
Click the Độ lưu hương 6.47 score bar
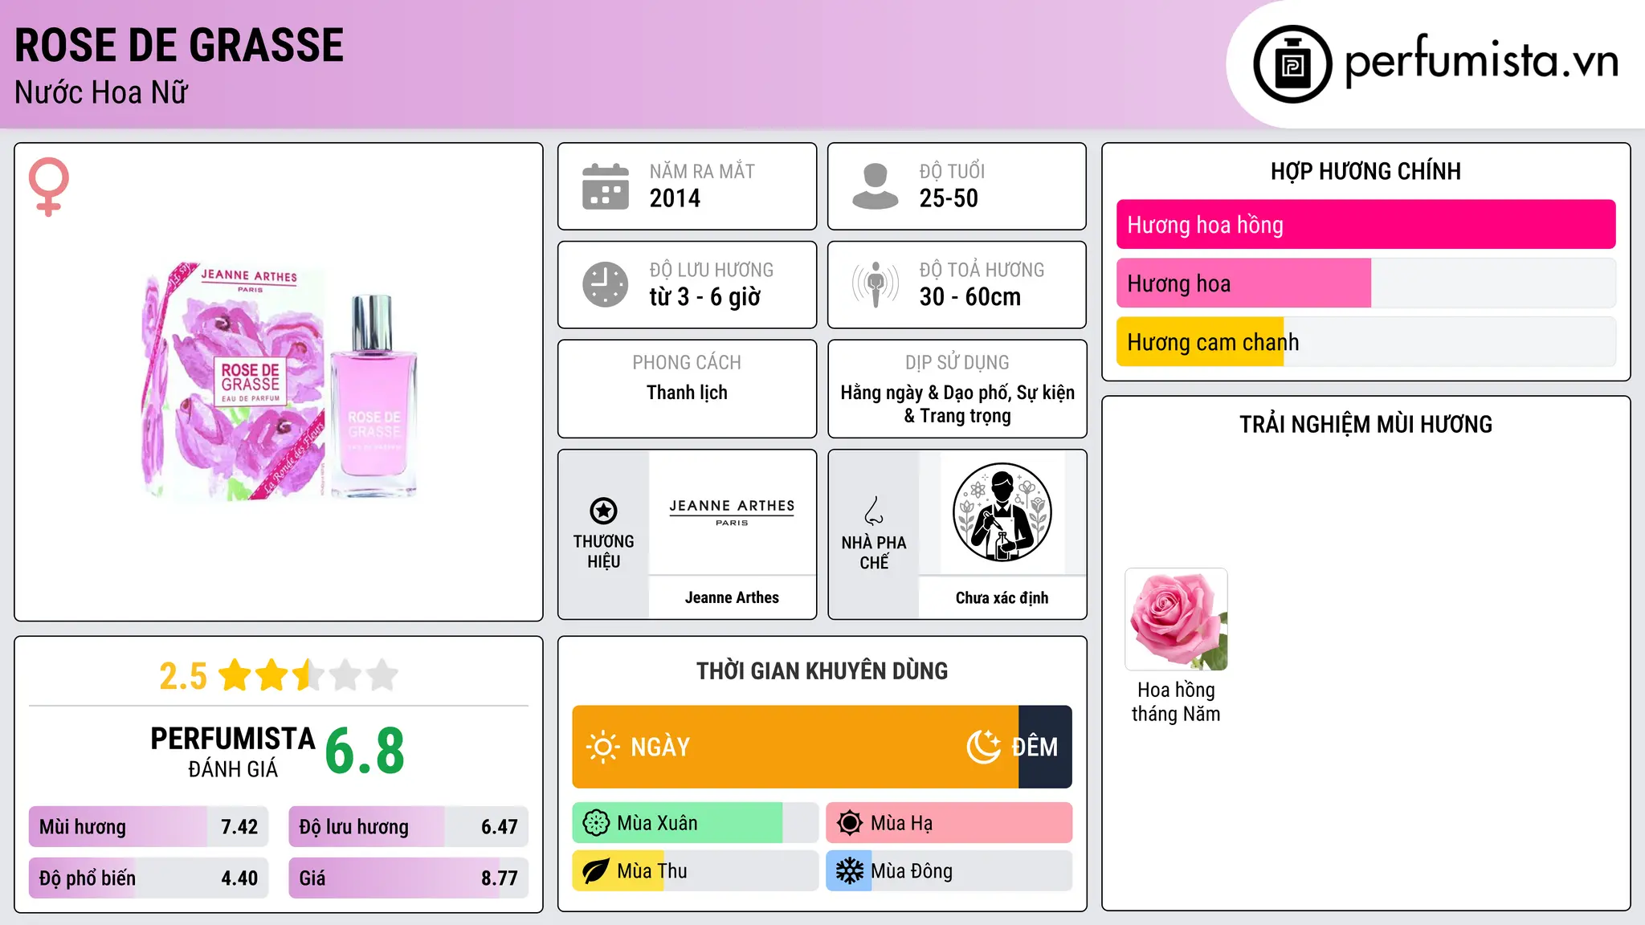tap(408, 827)
